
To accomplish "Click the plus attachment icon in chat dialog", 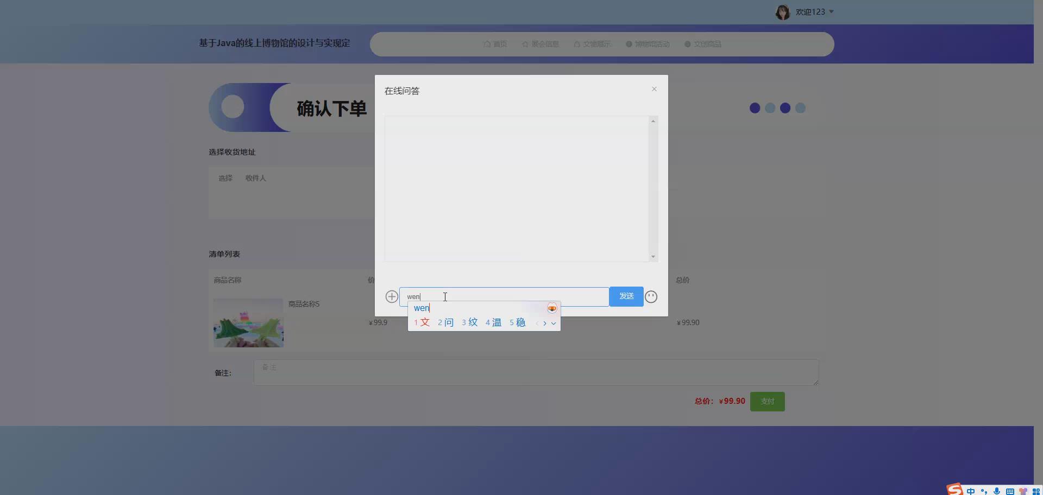I will (x=391, y=296).
